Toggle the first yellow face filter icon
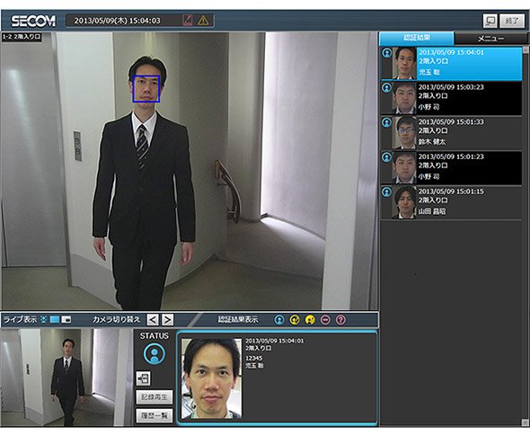This screenshot has height=436, width=530. coord(295,320)
